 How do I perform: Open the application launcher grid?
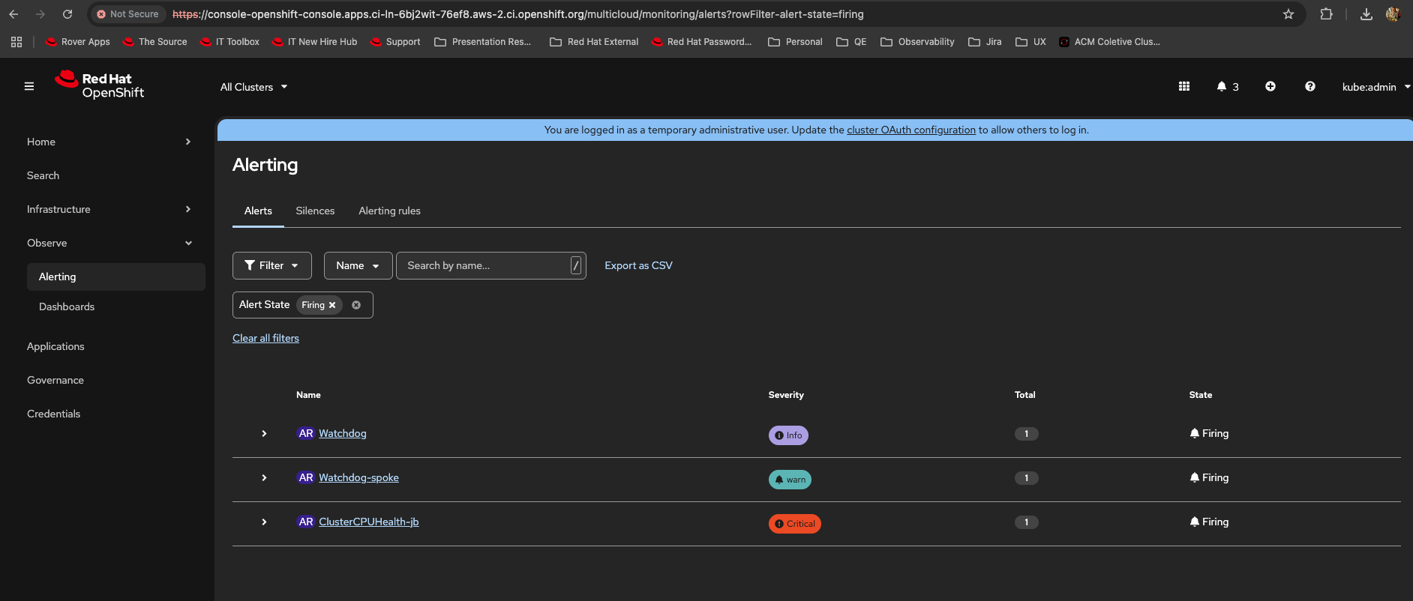(x=1184, y=86)
